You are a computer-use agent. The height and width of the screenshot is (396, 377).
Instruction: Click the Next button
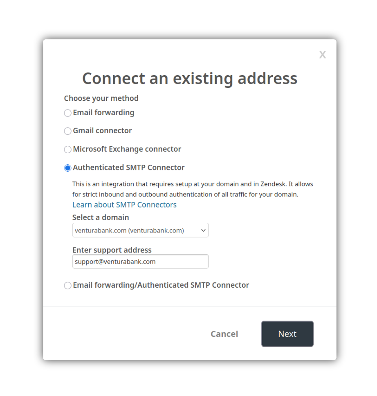(x=287, y=334)
